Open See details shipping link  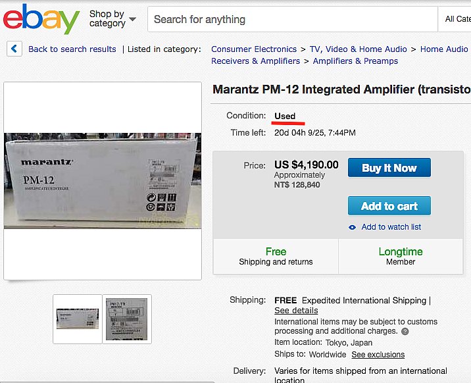coord(296,311)
